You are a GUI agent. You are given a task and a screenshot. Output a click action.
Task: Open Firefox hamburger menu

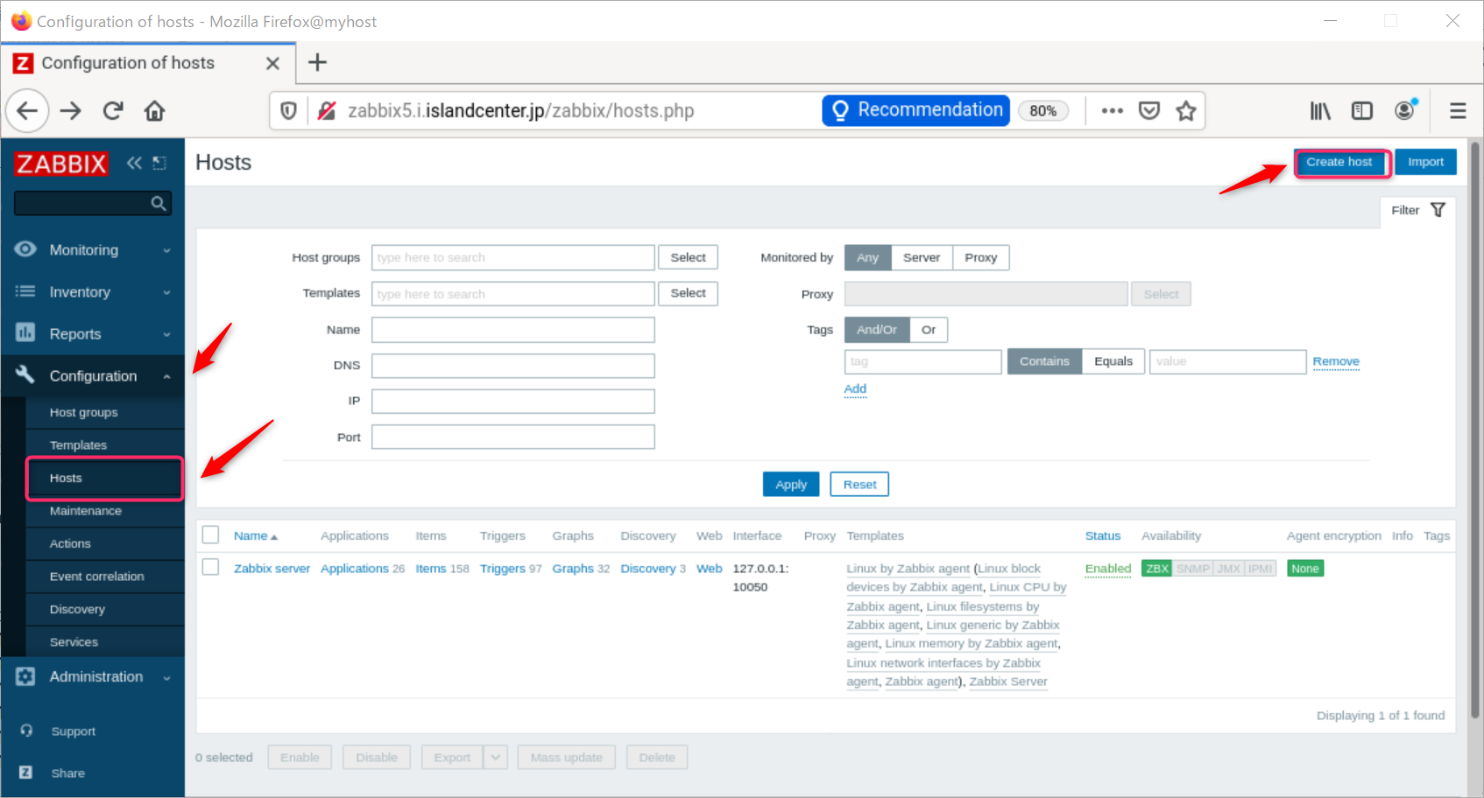[1458, 111]
